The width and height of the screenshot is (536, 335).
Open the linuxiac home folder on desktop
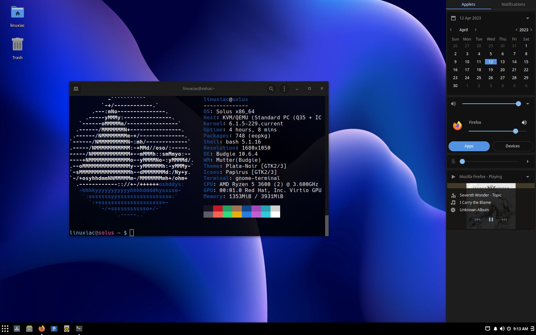[18, 17]
